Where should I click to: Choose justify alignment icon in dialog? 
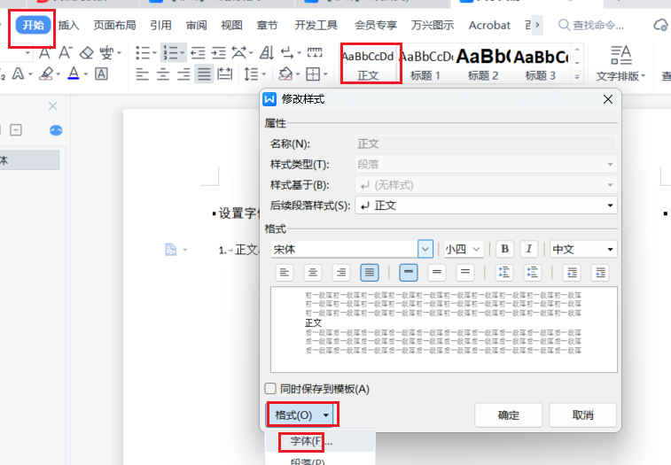(369, 273)
